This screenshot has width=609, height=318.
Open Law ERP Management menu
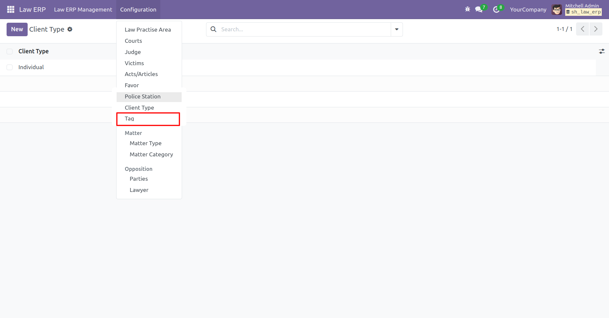(83, 10)
